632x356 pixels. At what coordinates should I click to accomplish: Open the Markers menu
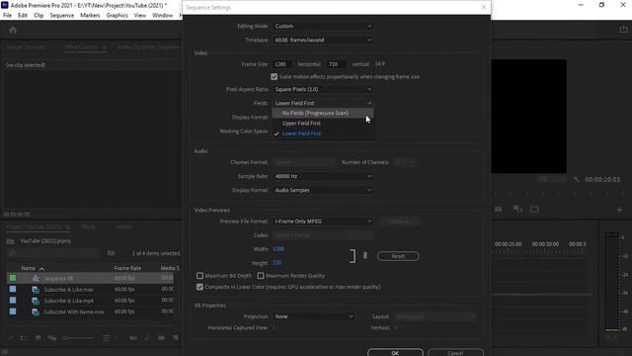click(90, 16)
